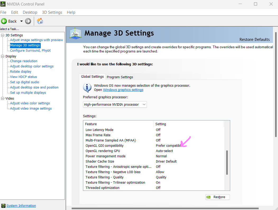Click the Feature column header
278x210 pixels.
click(x=118, y=124)
